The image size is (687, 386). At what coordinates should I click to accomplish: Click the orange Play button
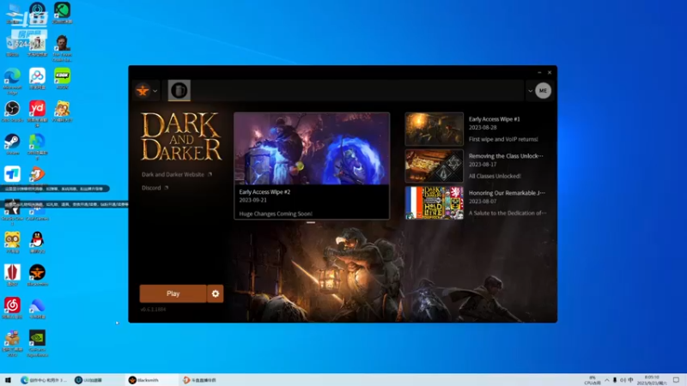coord(173,293)
